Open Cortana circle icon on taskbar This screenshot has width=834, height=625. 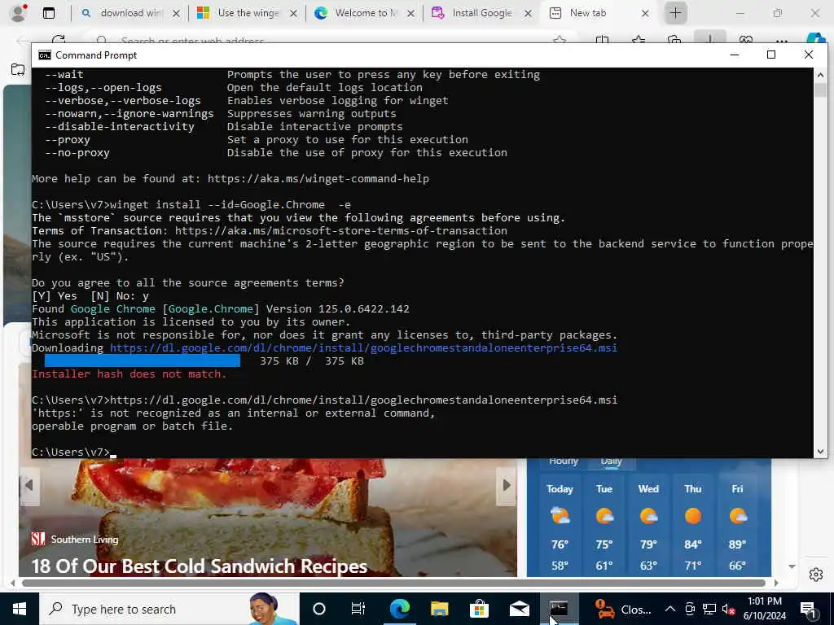point(319,609)
